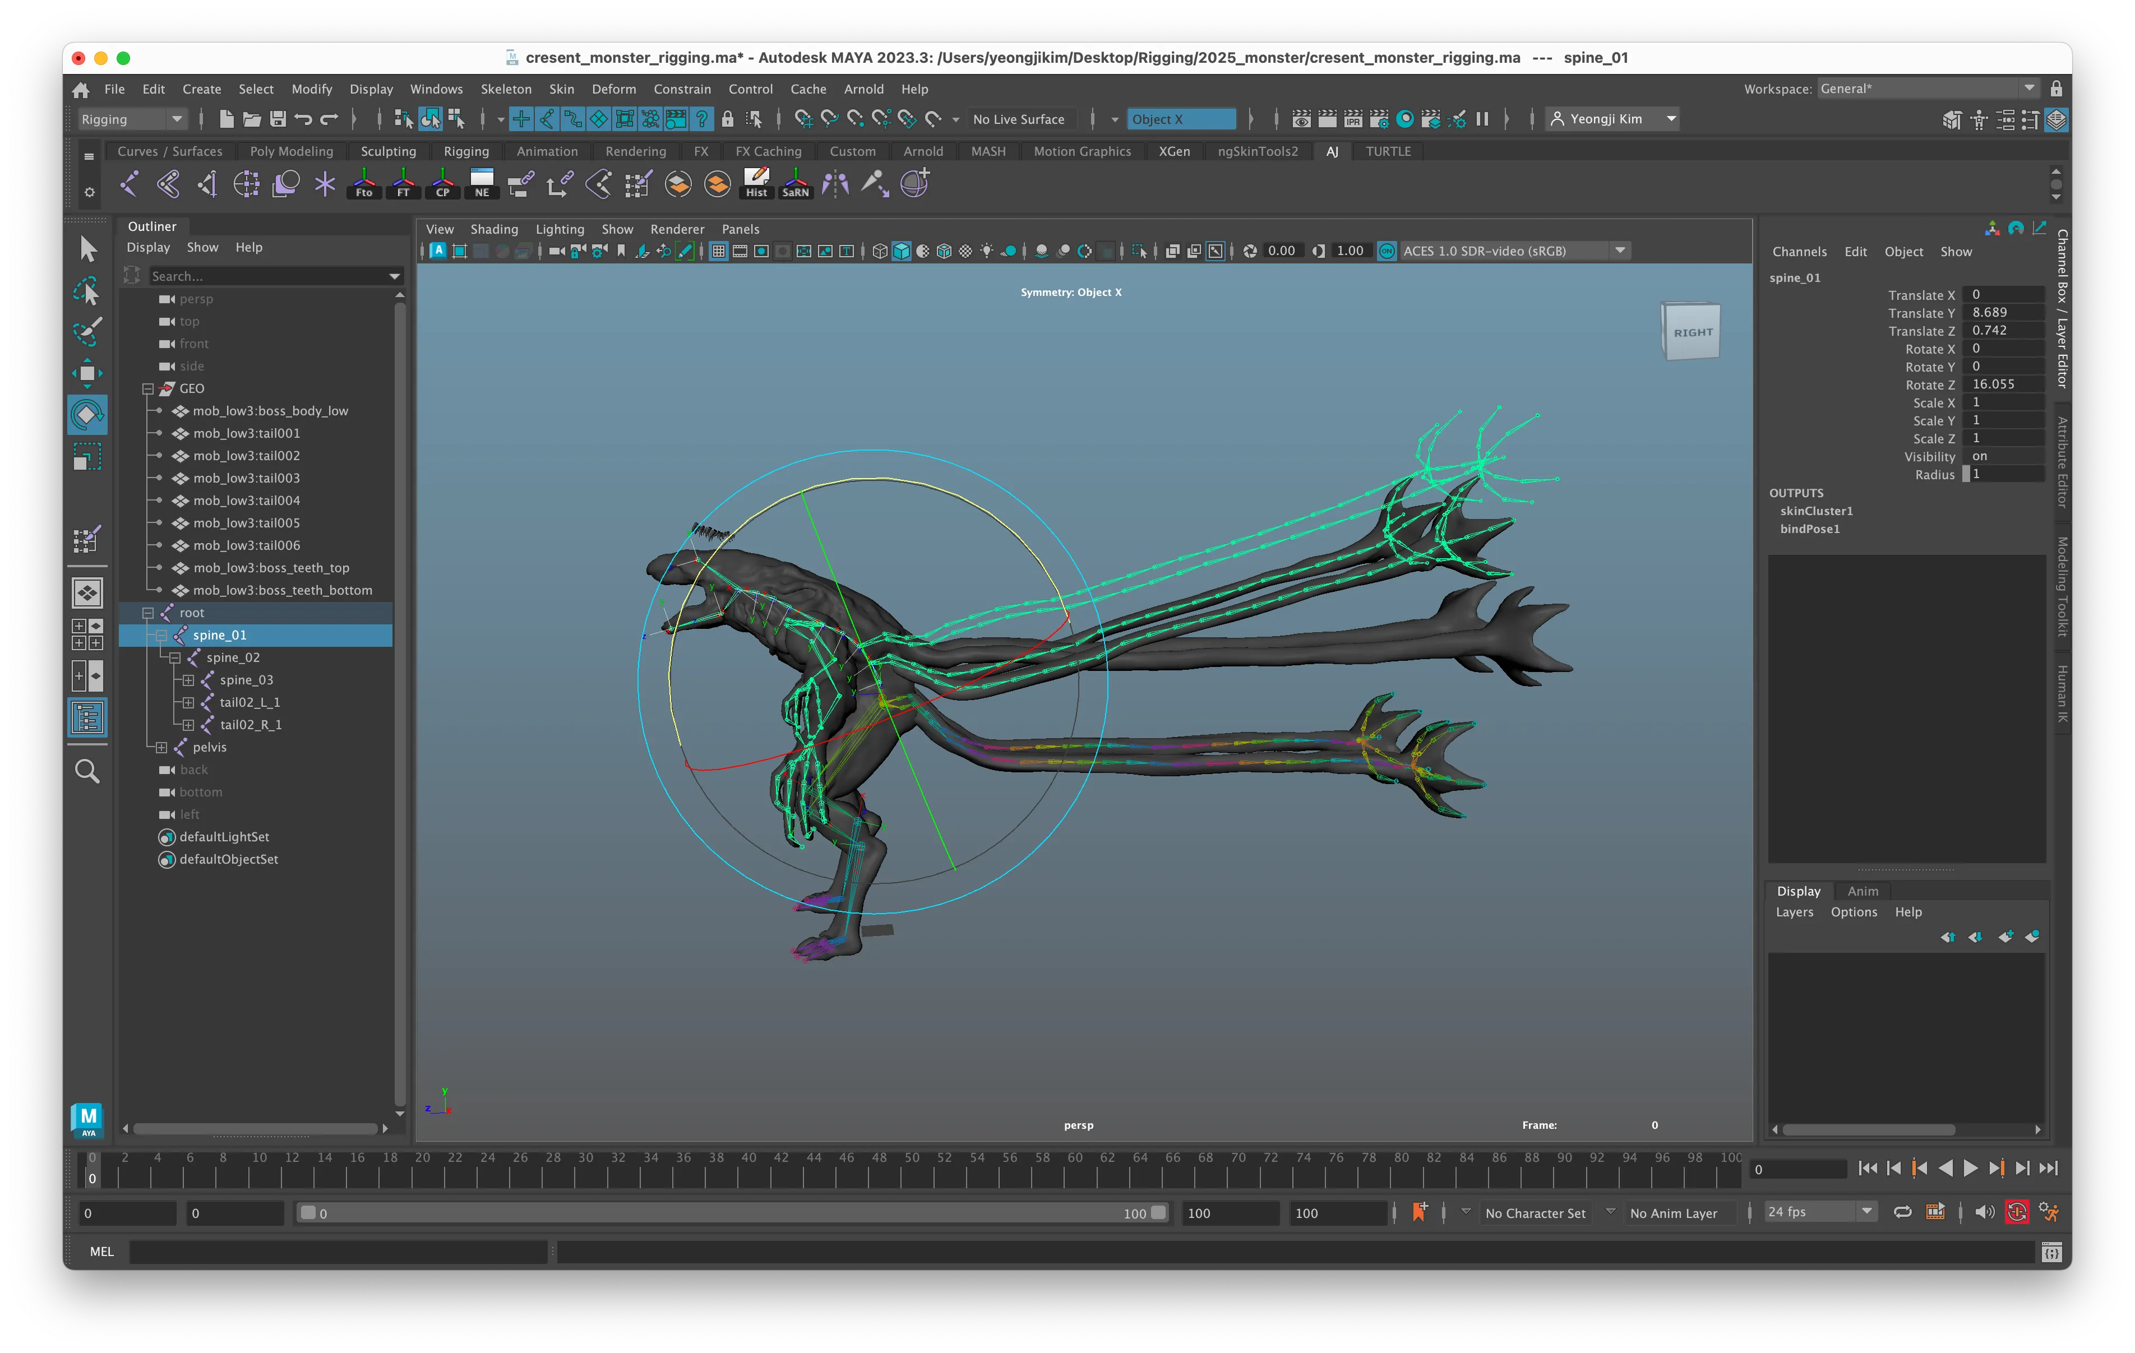Open the Skeleton menu
The width and height of the screenshot is (2135, 1353).
[x=505, y=89]
